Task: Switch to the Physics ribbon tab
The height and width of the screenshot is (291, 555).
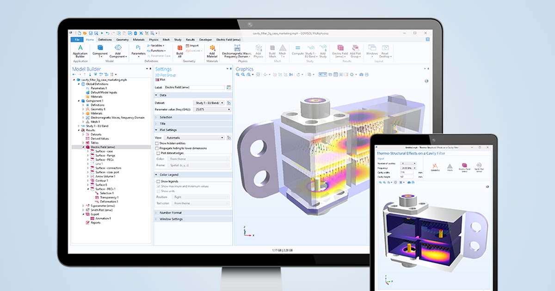Action: tap(154, 39)
